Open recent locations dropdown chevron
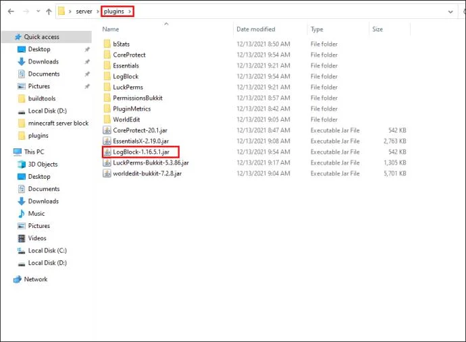Viewport: 466px width, 342px height. (x=38, y=11)
